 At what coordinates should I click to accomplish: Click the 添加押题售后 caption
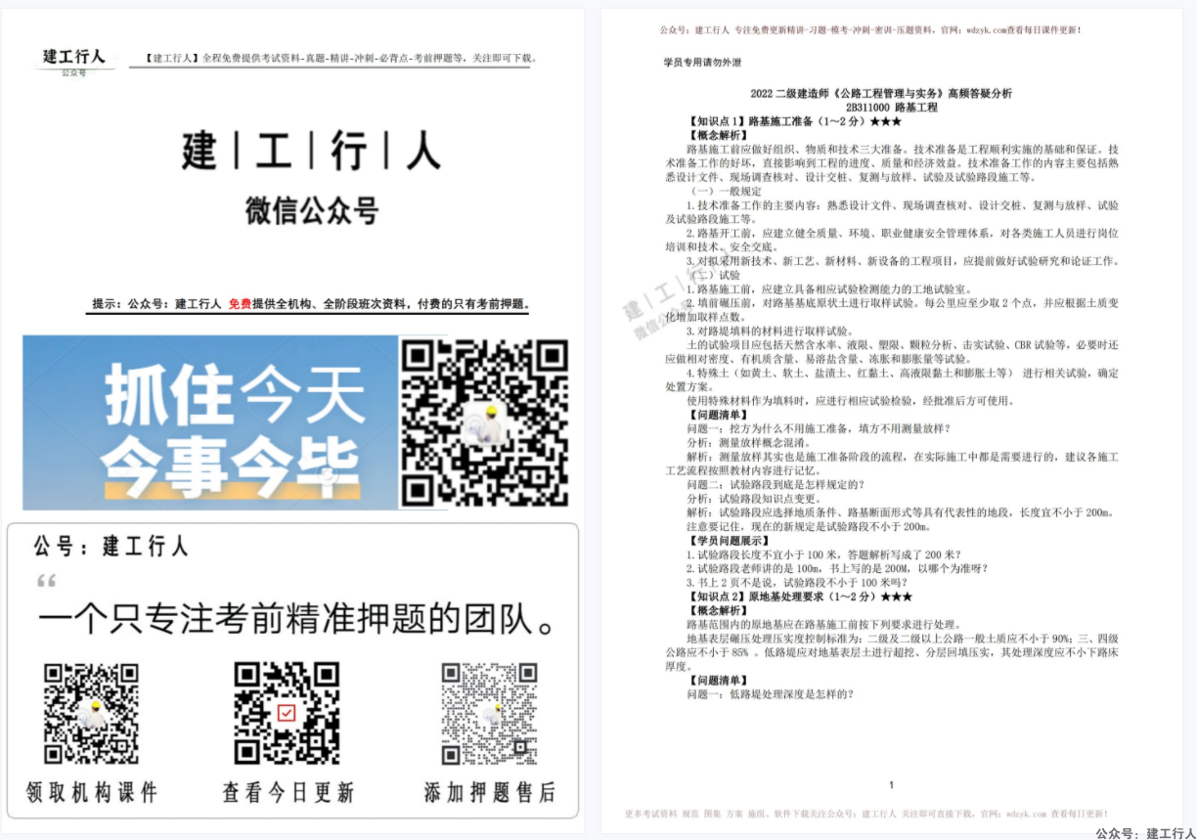(490, 791)
